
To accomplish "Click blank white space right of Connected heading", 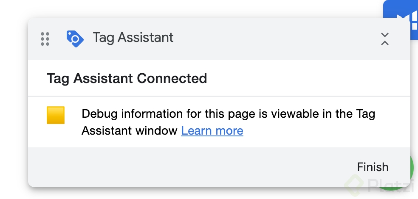I will point(306,78).
